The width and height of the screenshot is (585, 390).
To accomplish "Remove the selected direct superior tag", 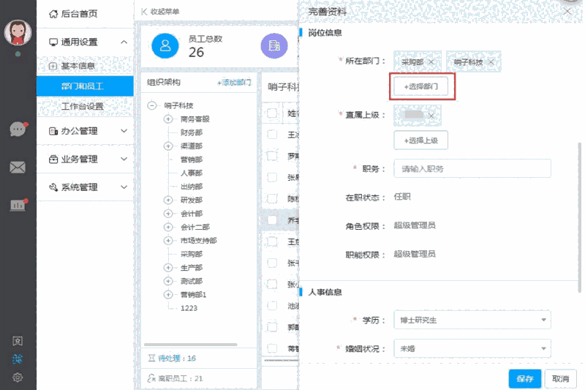I will pos(431,116).
